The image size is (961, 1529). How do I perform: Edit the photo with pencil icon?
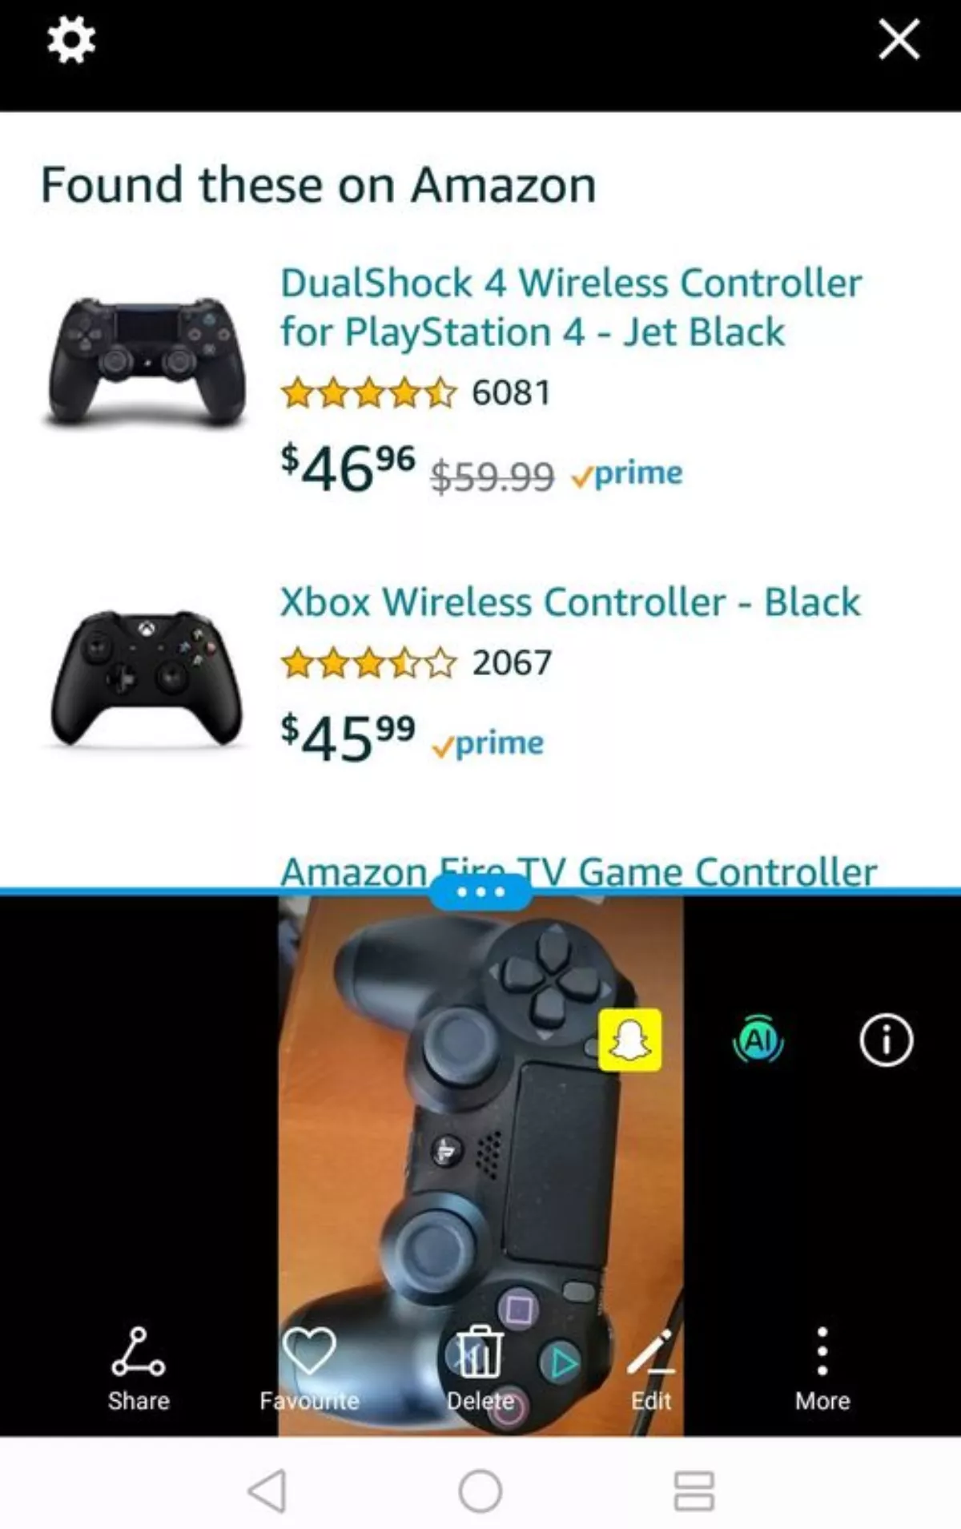coord(651,1368)
